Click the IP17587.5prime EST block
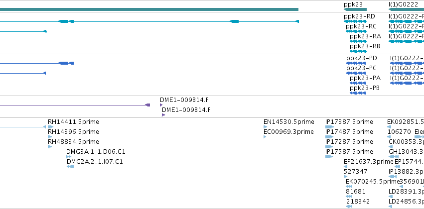The height and width of the screenshot is (209, 424). point(329,157)
